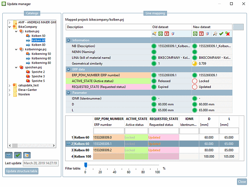Toggle the green checkmark button below the catalog tree
The height and width of the screenshot is (187, 249).
(18, 155)
